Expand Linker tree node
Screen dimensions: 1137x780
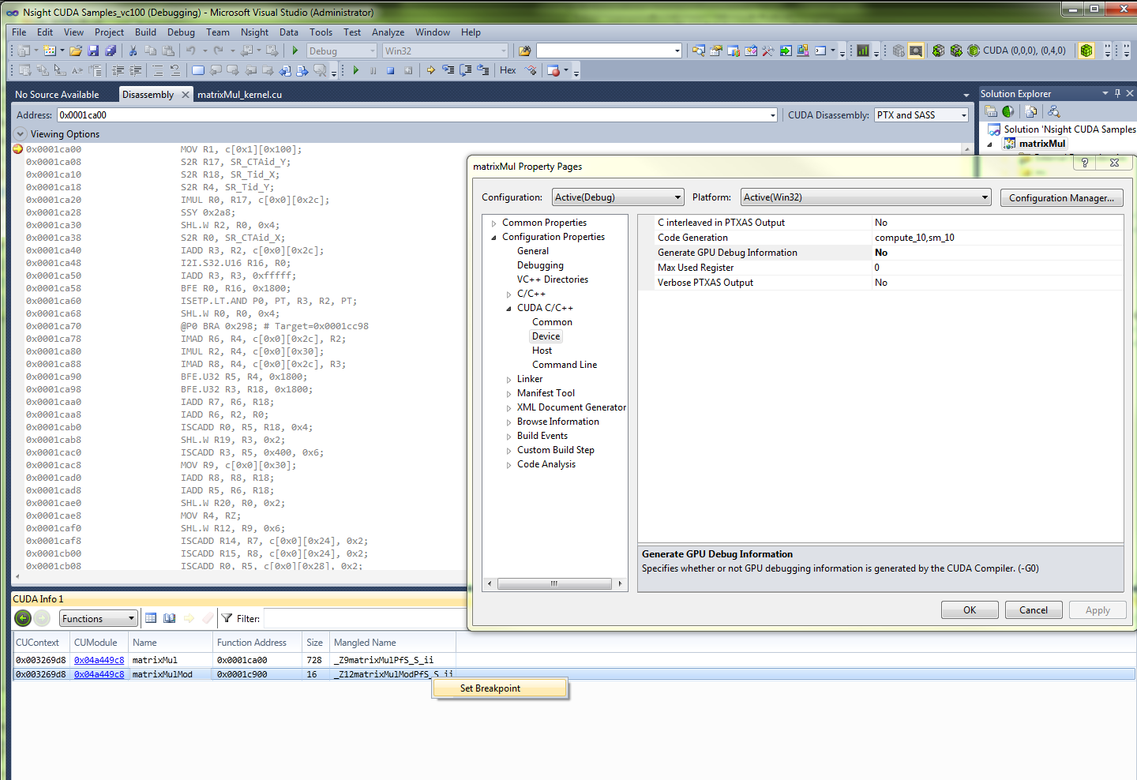pyautogui.click(x=508, y=380)
